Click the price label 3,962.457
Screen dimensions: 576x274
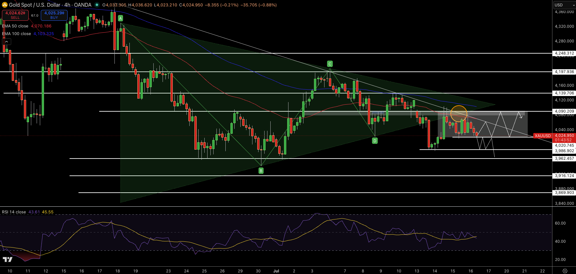(x=564, y=159)
